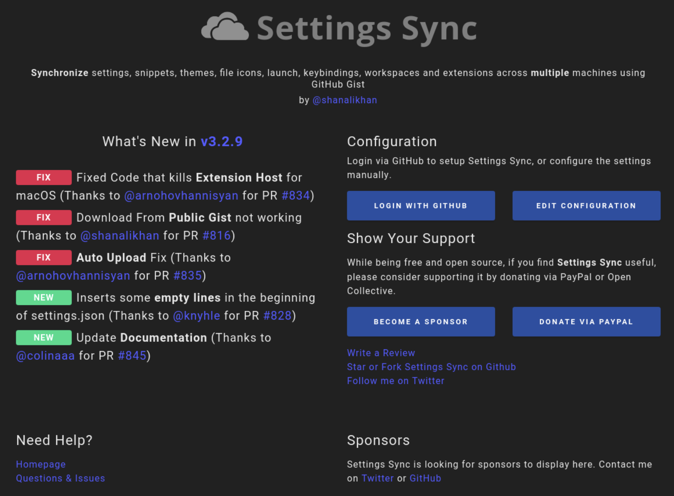
Task: Click Donate via PayPal
Action: pos(586,322)
